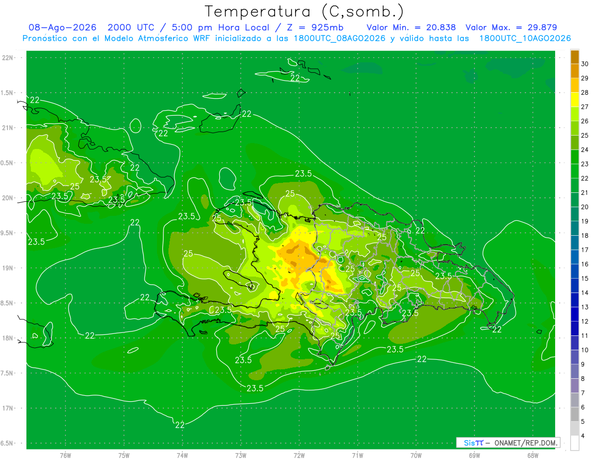Click the "69W" longitude axis label

coord(474,456)
